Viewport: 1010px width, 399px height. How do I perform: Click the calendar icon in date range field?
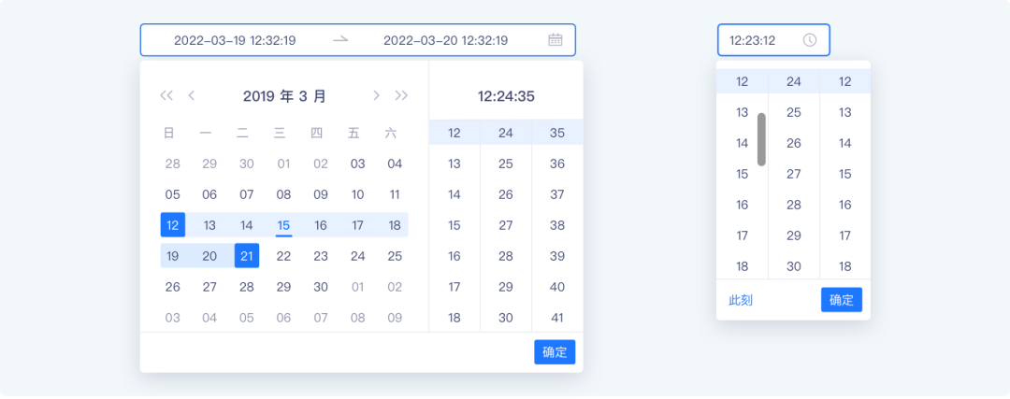(555, 39)
